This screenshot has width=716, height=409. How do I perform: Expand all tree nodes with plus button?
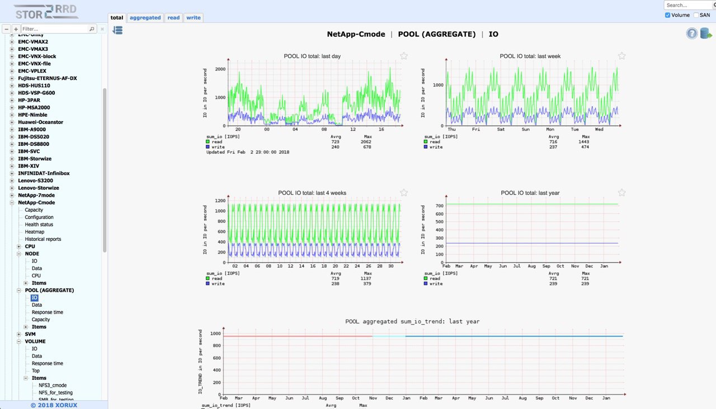coord(16,28)
